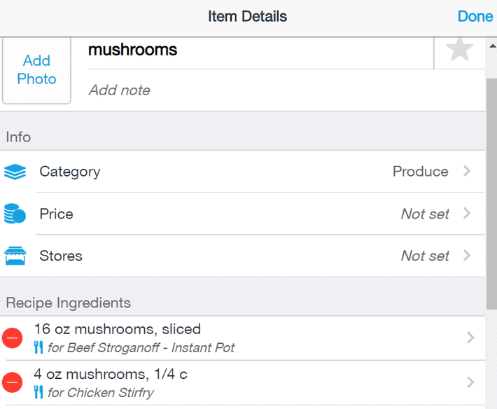Edit the mushrooms item name field
The image size is (497, 409).
coord(260,50)
